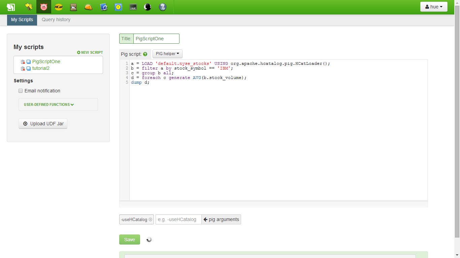Focus the script Title input field
The image size is (460, 258).
(156, 39)
